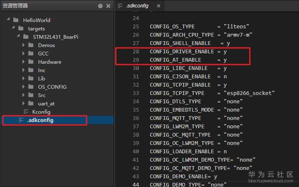299x187 pixels.
Task: Click the targets folder icon
Action: tap(21, 28)
